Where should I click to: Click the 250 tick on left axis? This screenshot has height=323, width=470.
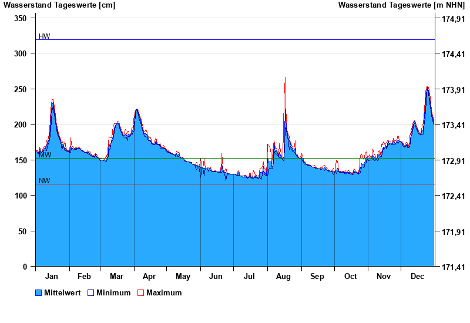[x=21, y=89]
